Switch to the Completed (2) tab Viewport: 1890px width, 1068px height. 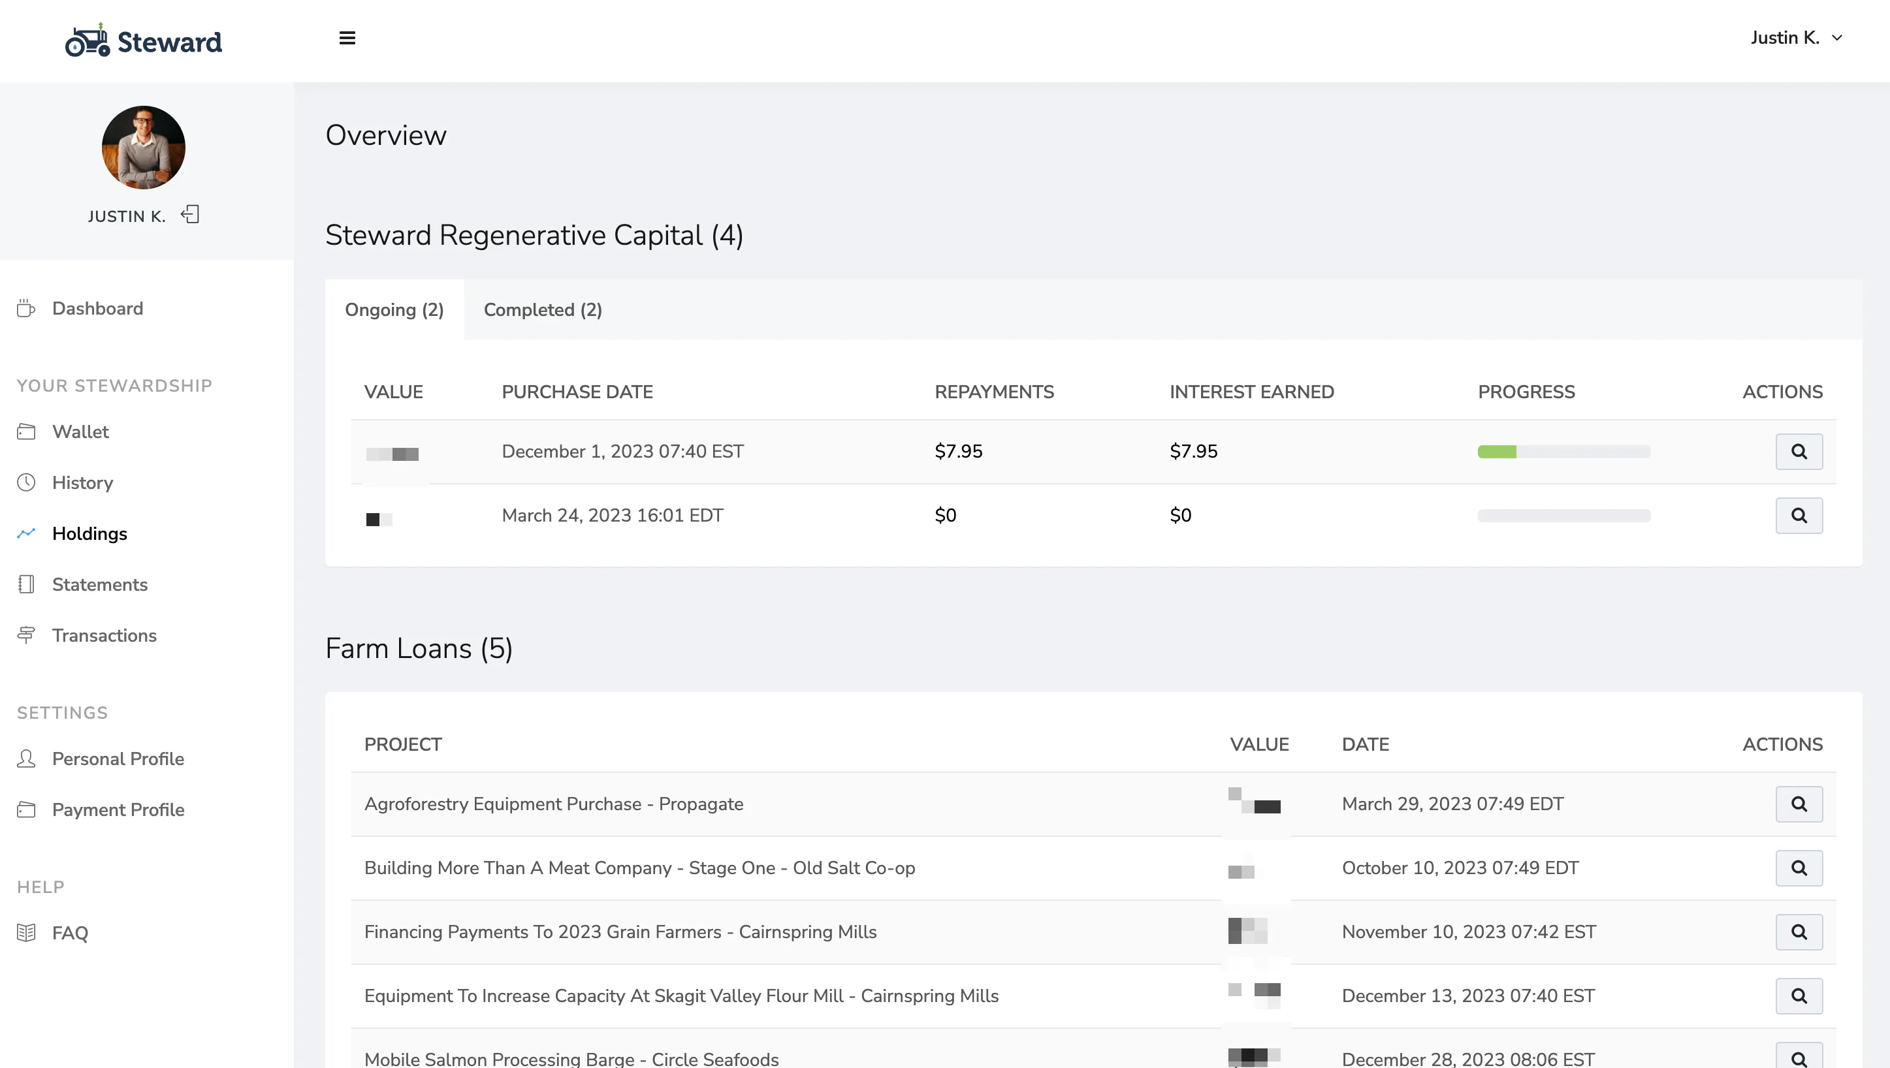point(542,309)
